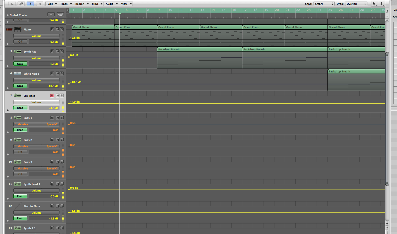Click the -4.0 dB volume field on Sub Bass
The height and width of the screenshot is (234, 397).
(x=44, y=108)
